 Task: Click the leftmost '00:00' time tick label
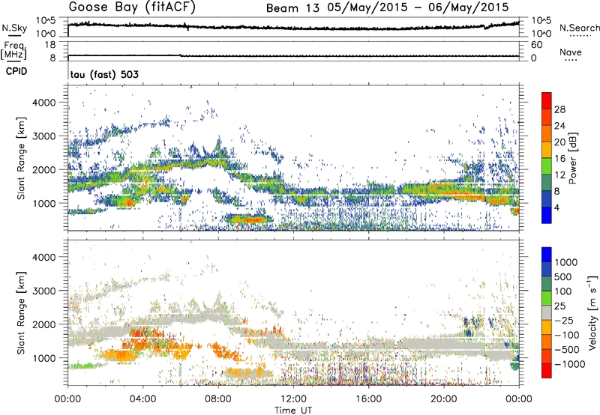click(x=67, y=399)
